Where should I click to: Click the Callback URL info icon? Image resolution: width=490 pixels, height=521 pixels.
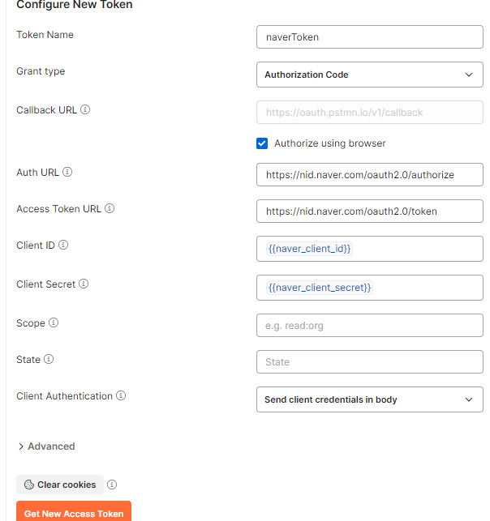(x=85, y=109)
